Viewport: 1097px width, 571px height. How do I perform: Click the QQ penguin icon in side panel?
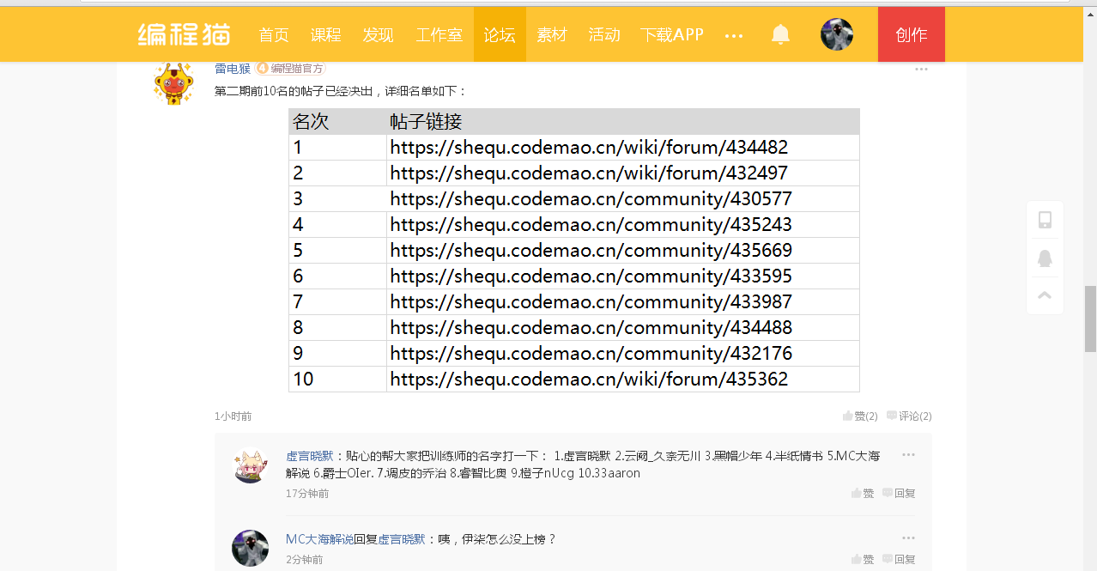[x=1045, y=258]
